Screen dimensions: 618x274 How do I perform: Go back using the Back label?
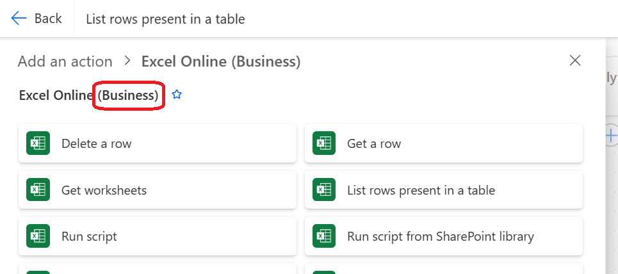pos(48,19)
